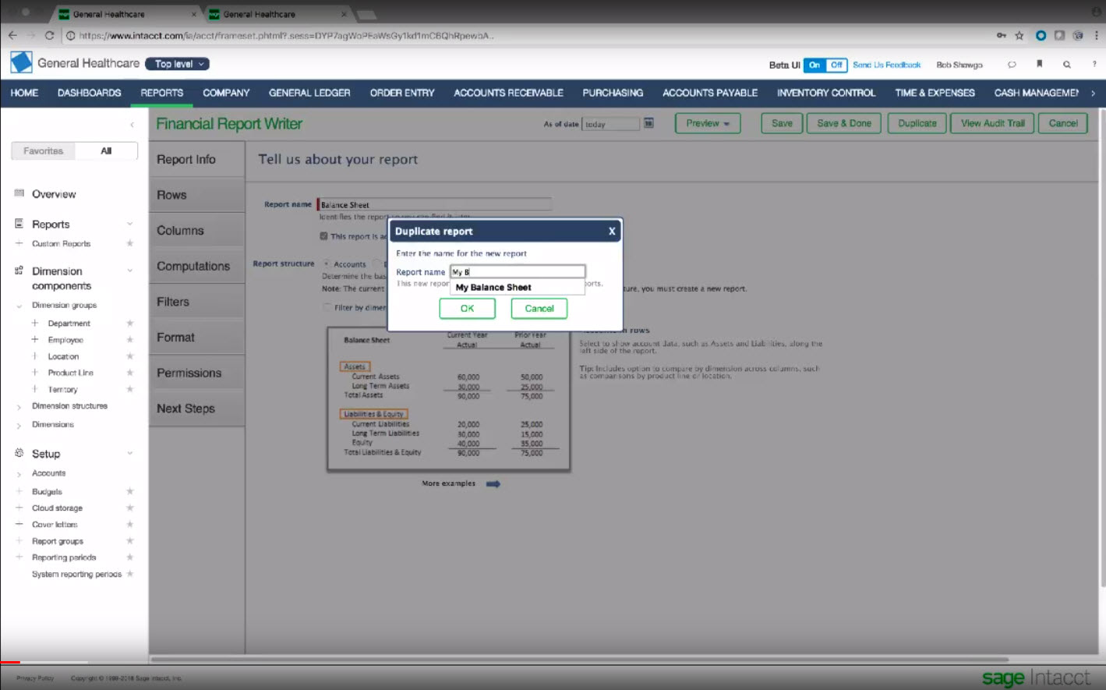The height and width of the screenshot is (690, 1106).
Task: Turn the Beta UI toggle Off
Action: 836,65
